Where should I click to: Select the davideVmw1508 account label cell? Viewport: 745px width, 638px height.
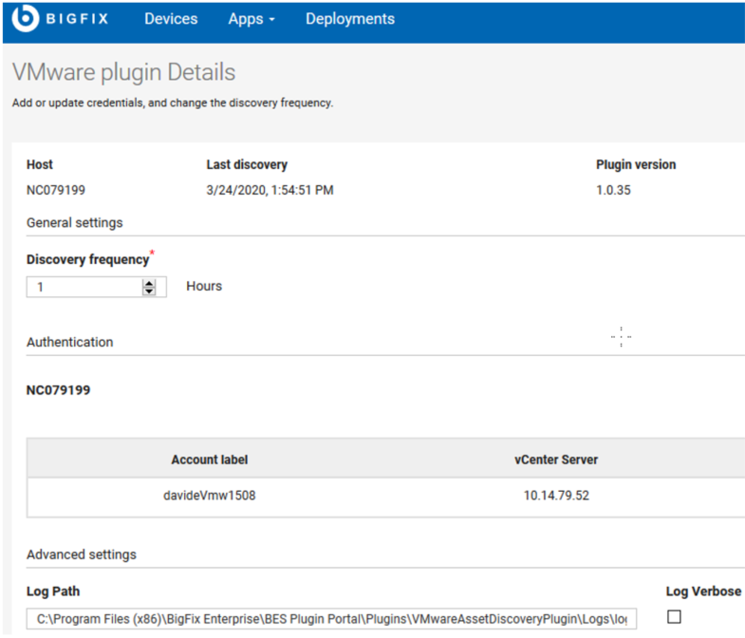click(x=210, y=496)
